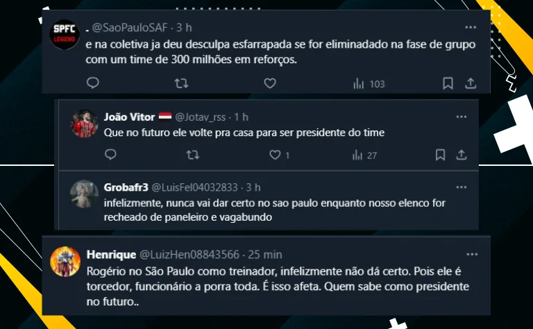Click Grobafr3's profile picture
Image resolution: width=533 pixels, height=329 pixels.
pos(85,194)
